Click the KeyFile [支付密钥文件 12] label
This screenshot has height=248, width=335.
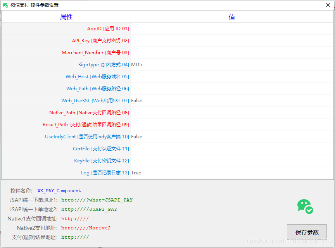click(x=102, y=161)
